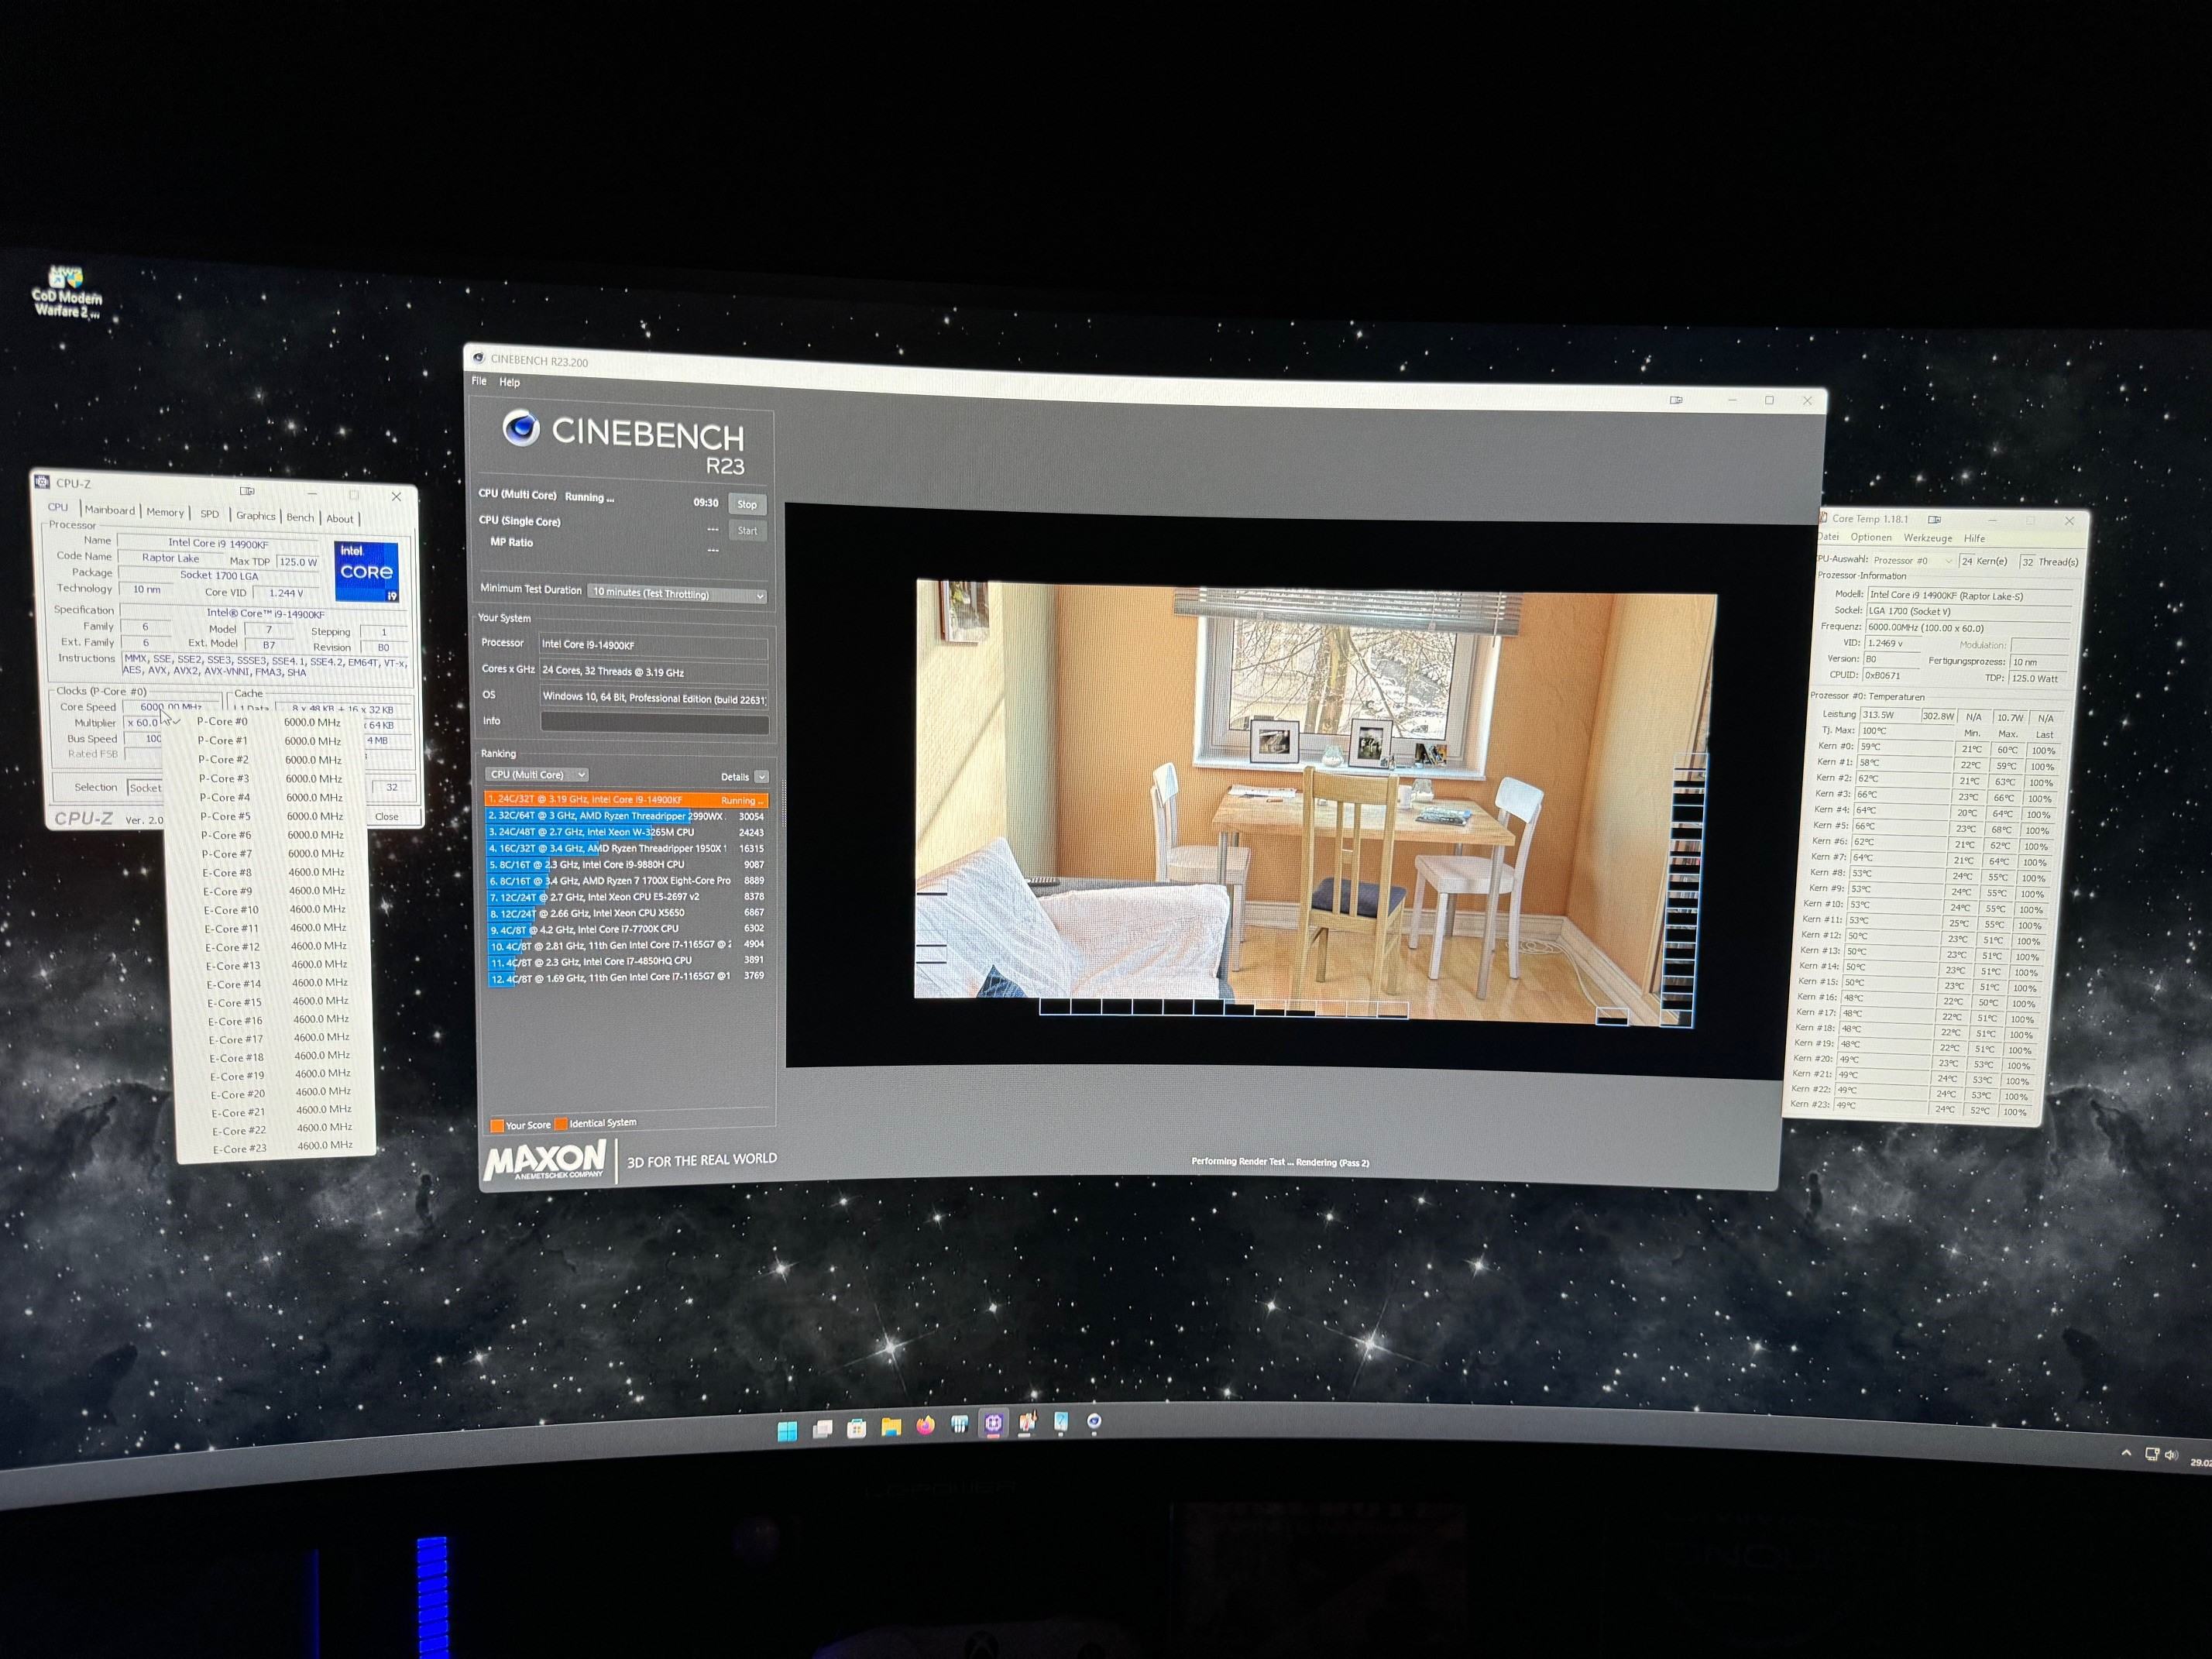This screenshot has width=2212, height=1659.
Task: Select the Core i7-7700K ranking row
Action: tap(628, 929)
